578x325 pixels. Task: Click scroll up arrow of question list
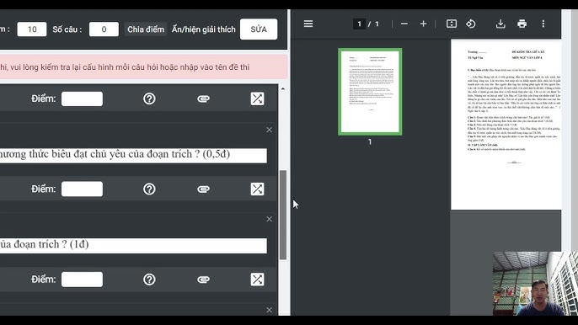pos(283,88)
